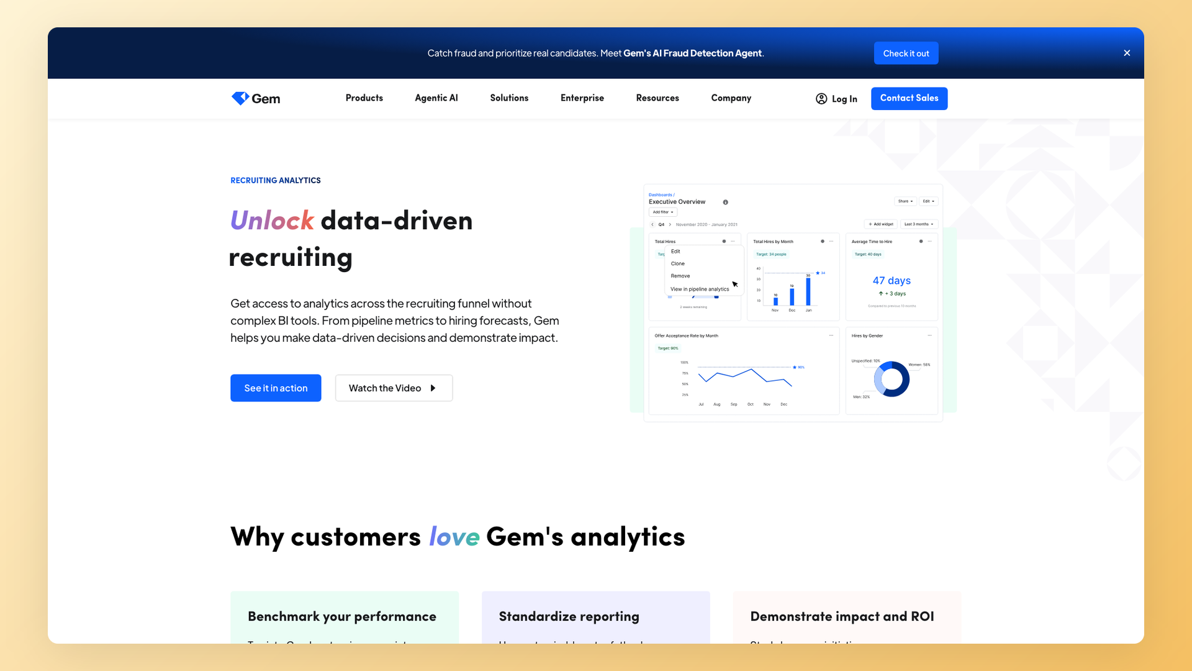Select Clone from the widget context menu
1192x671 pixels.
click(677, 263)
